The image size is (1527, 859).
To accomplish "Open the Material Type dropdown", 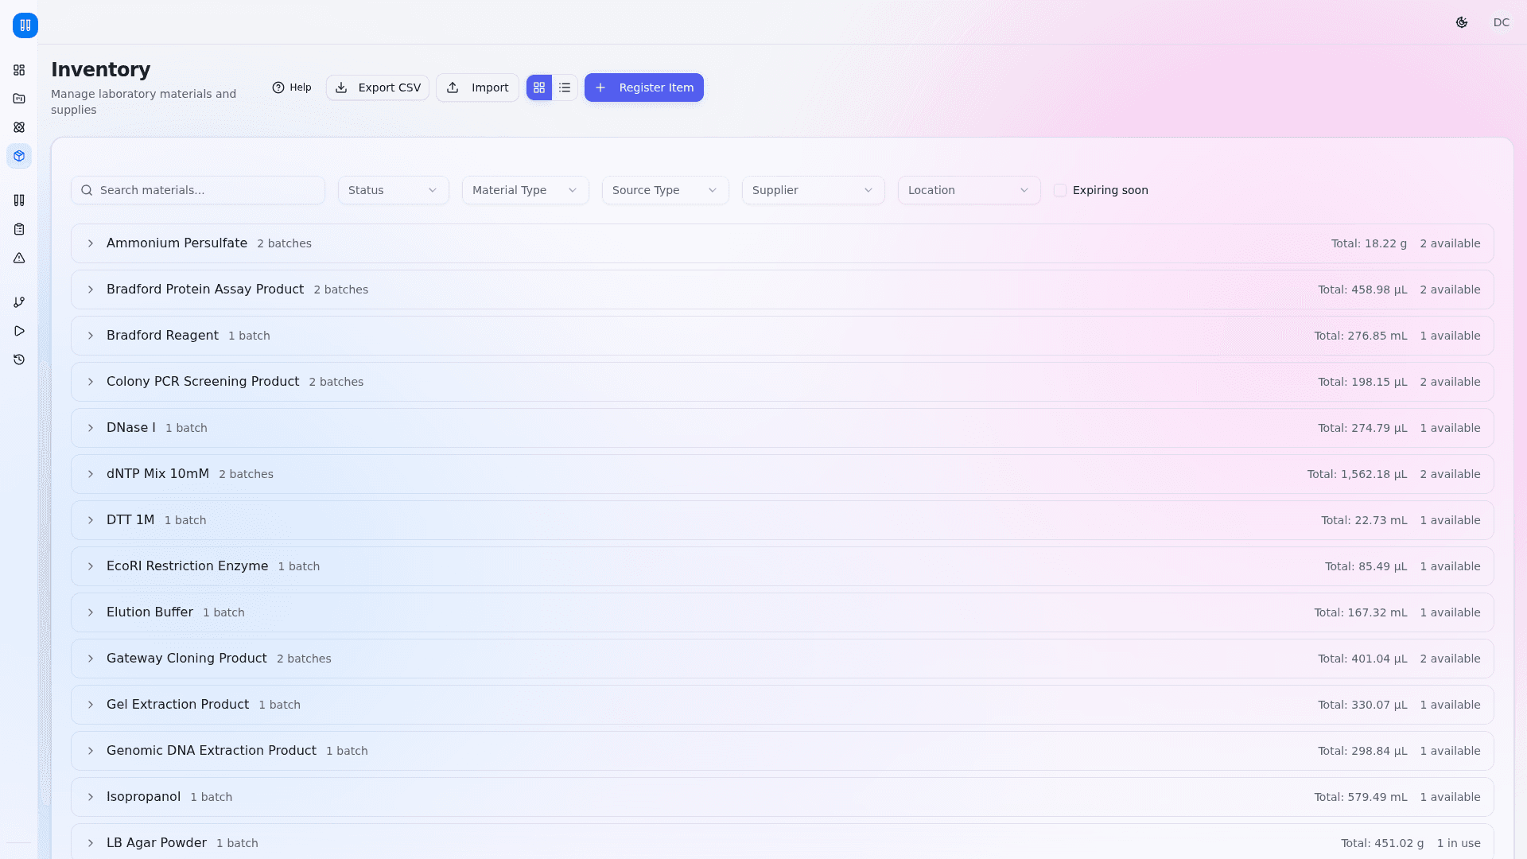I will [525, 190].
